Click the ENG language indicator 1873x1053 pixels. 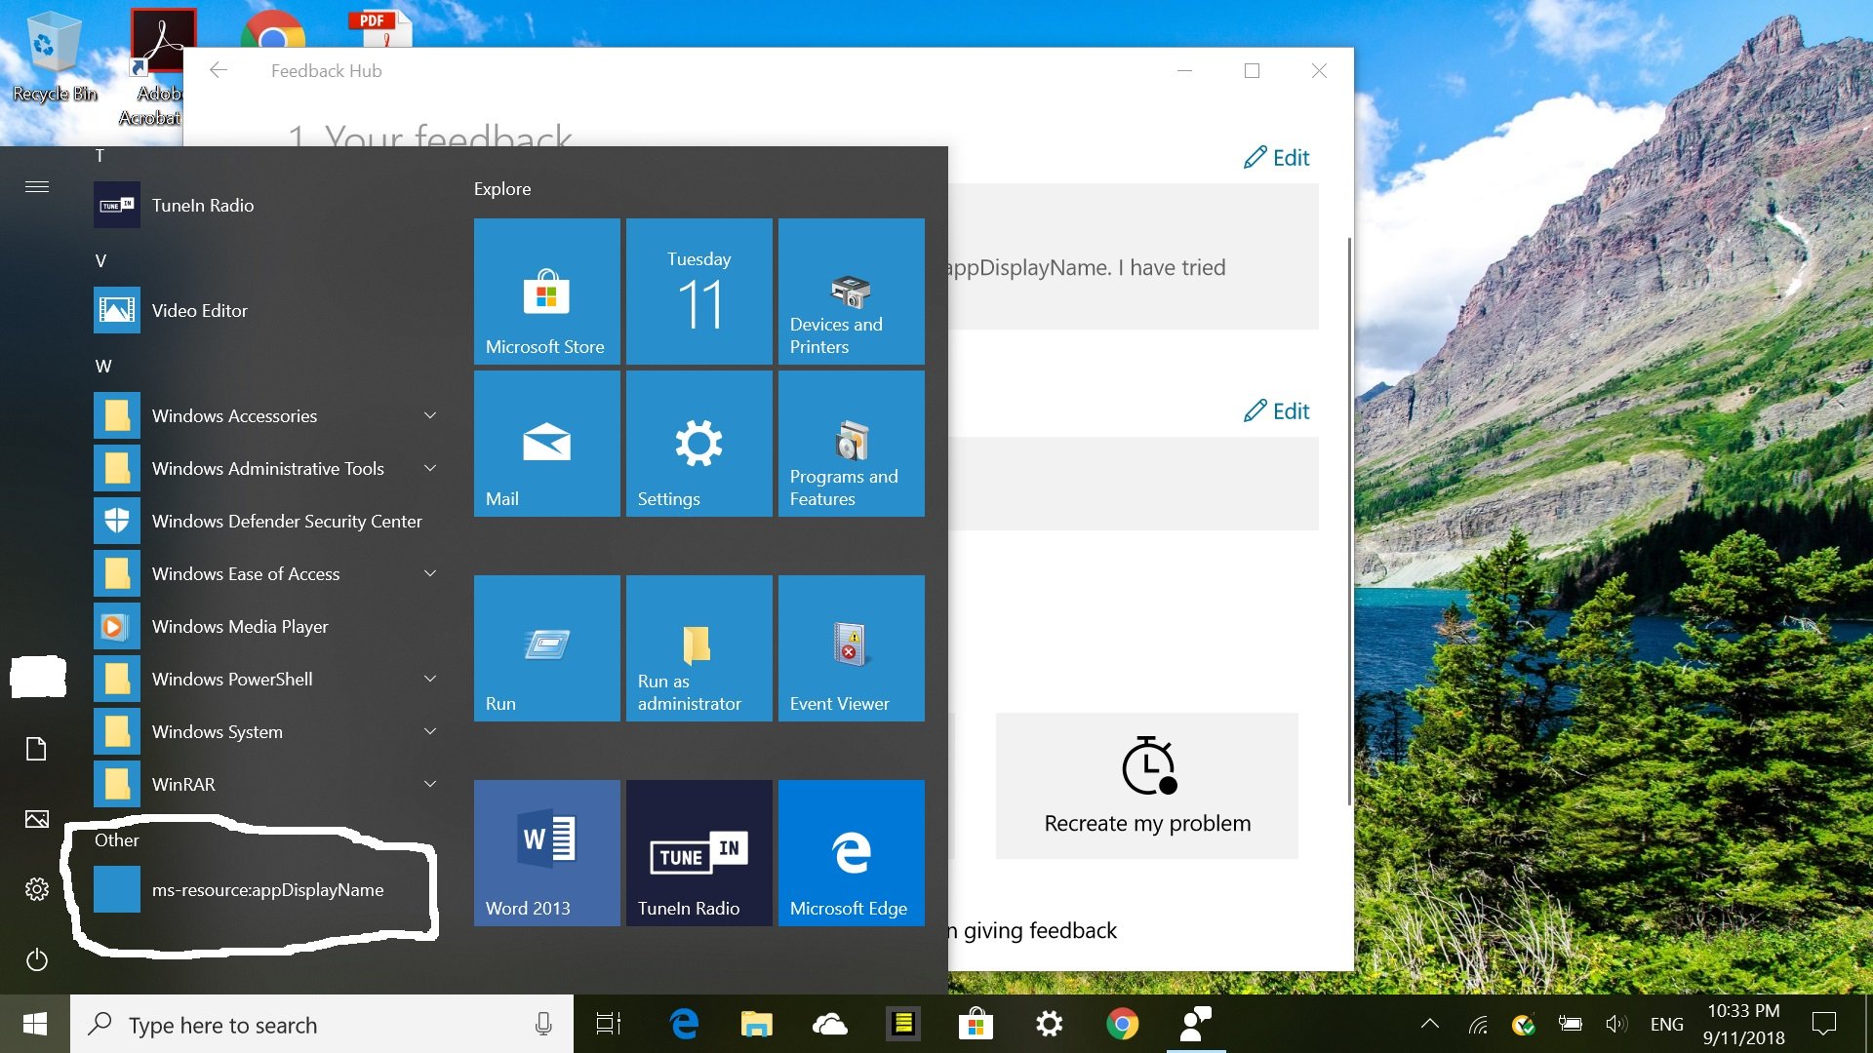[1666, 1024]
